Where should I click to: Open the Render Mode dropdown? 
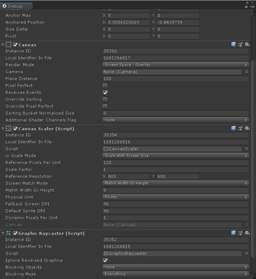click(176, 65)
